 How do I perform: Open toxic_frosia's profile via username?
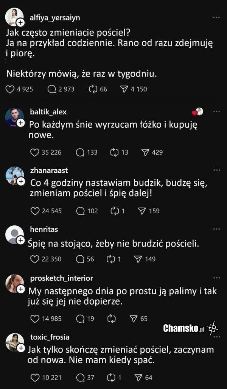(x=50, y=337)
